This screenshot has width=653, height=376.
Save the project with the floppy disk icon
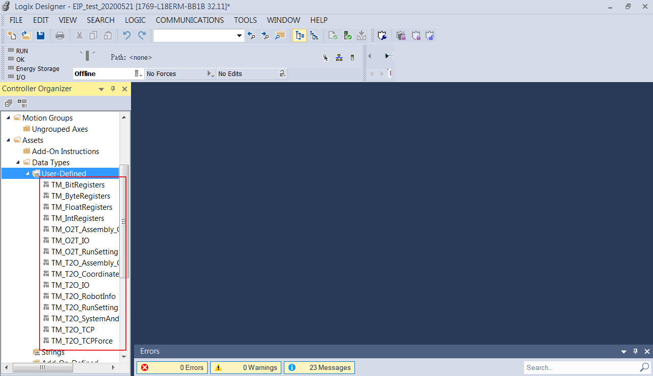coord(41,35)
